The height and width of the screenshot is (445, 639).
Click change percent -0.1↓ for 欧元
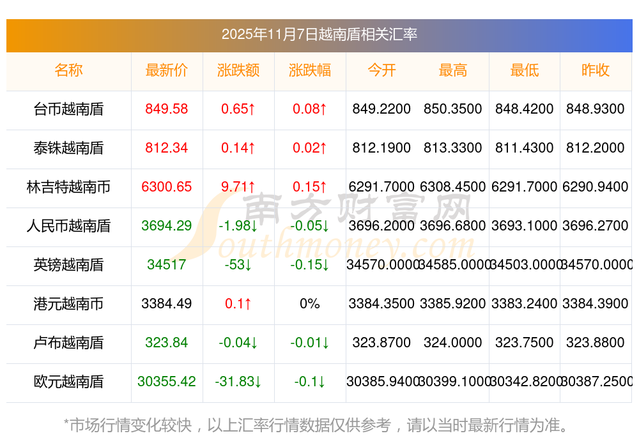(310, 382)
